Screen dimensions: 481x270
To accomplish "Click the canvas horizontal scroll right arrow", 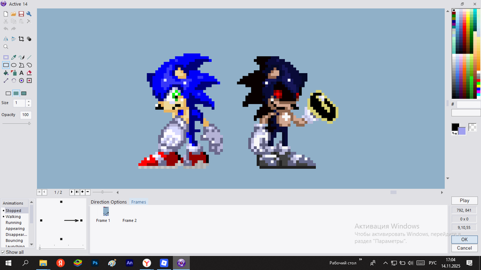I will pyautogui.click(x=442, y=193).
